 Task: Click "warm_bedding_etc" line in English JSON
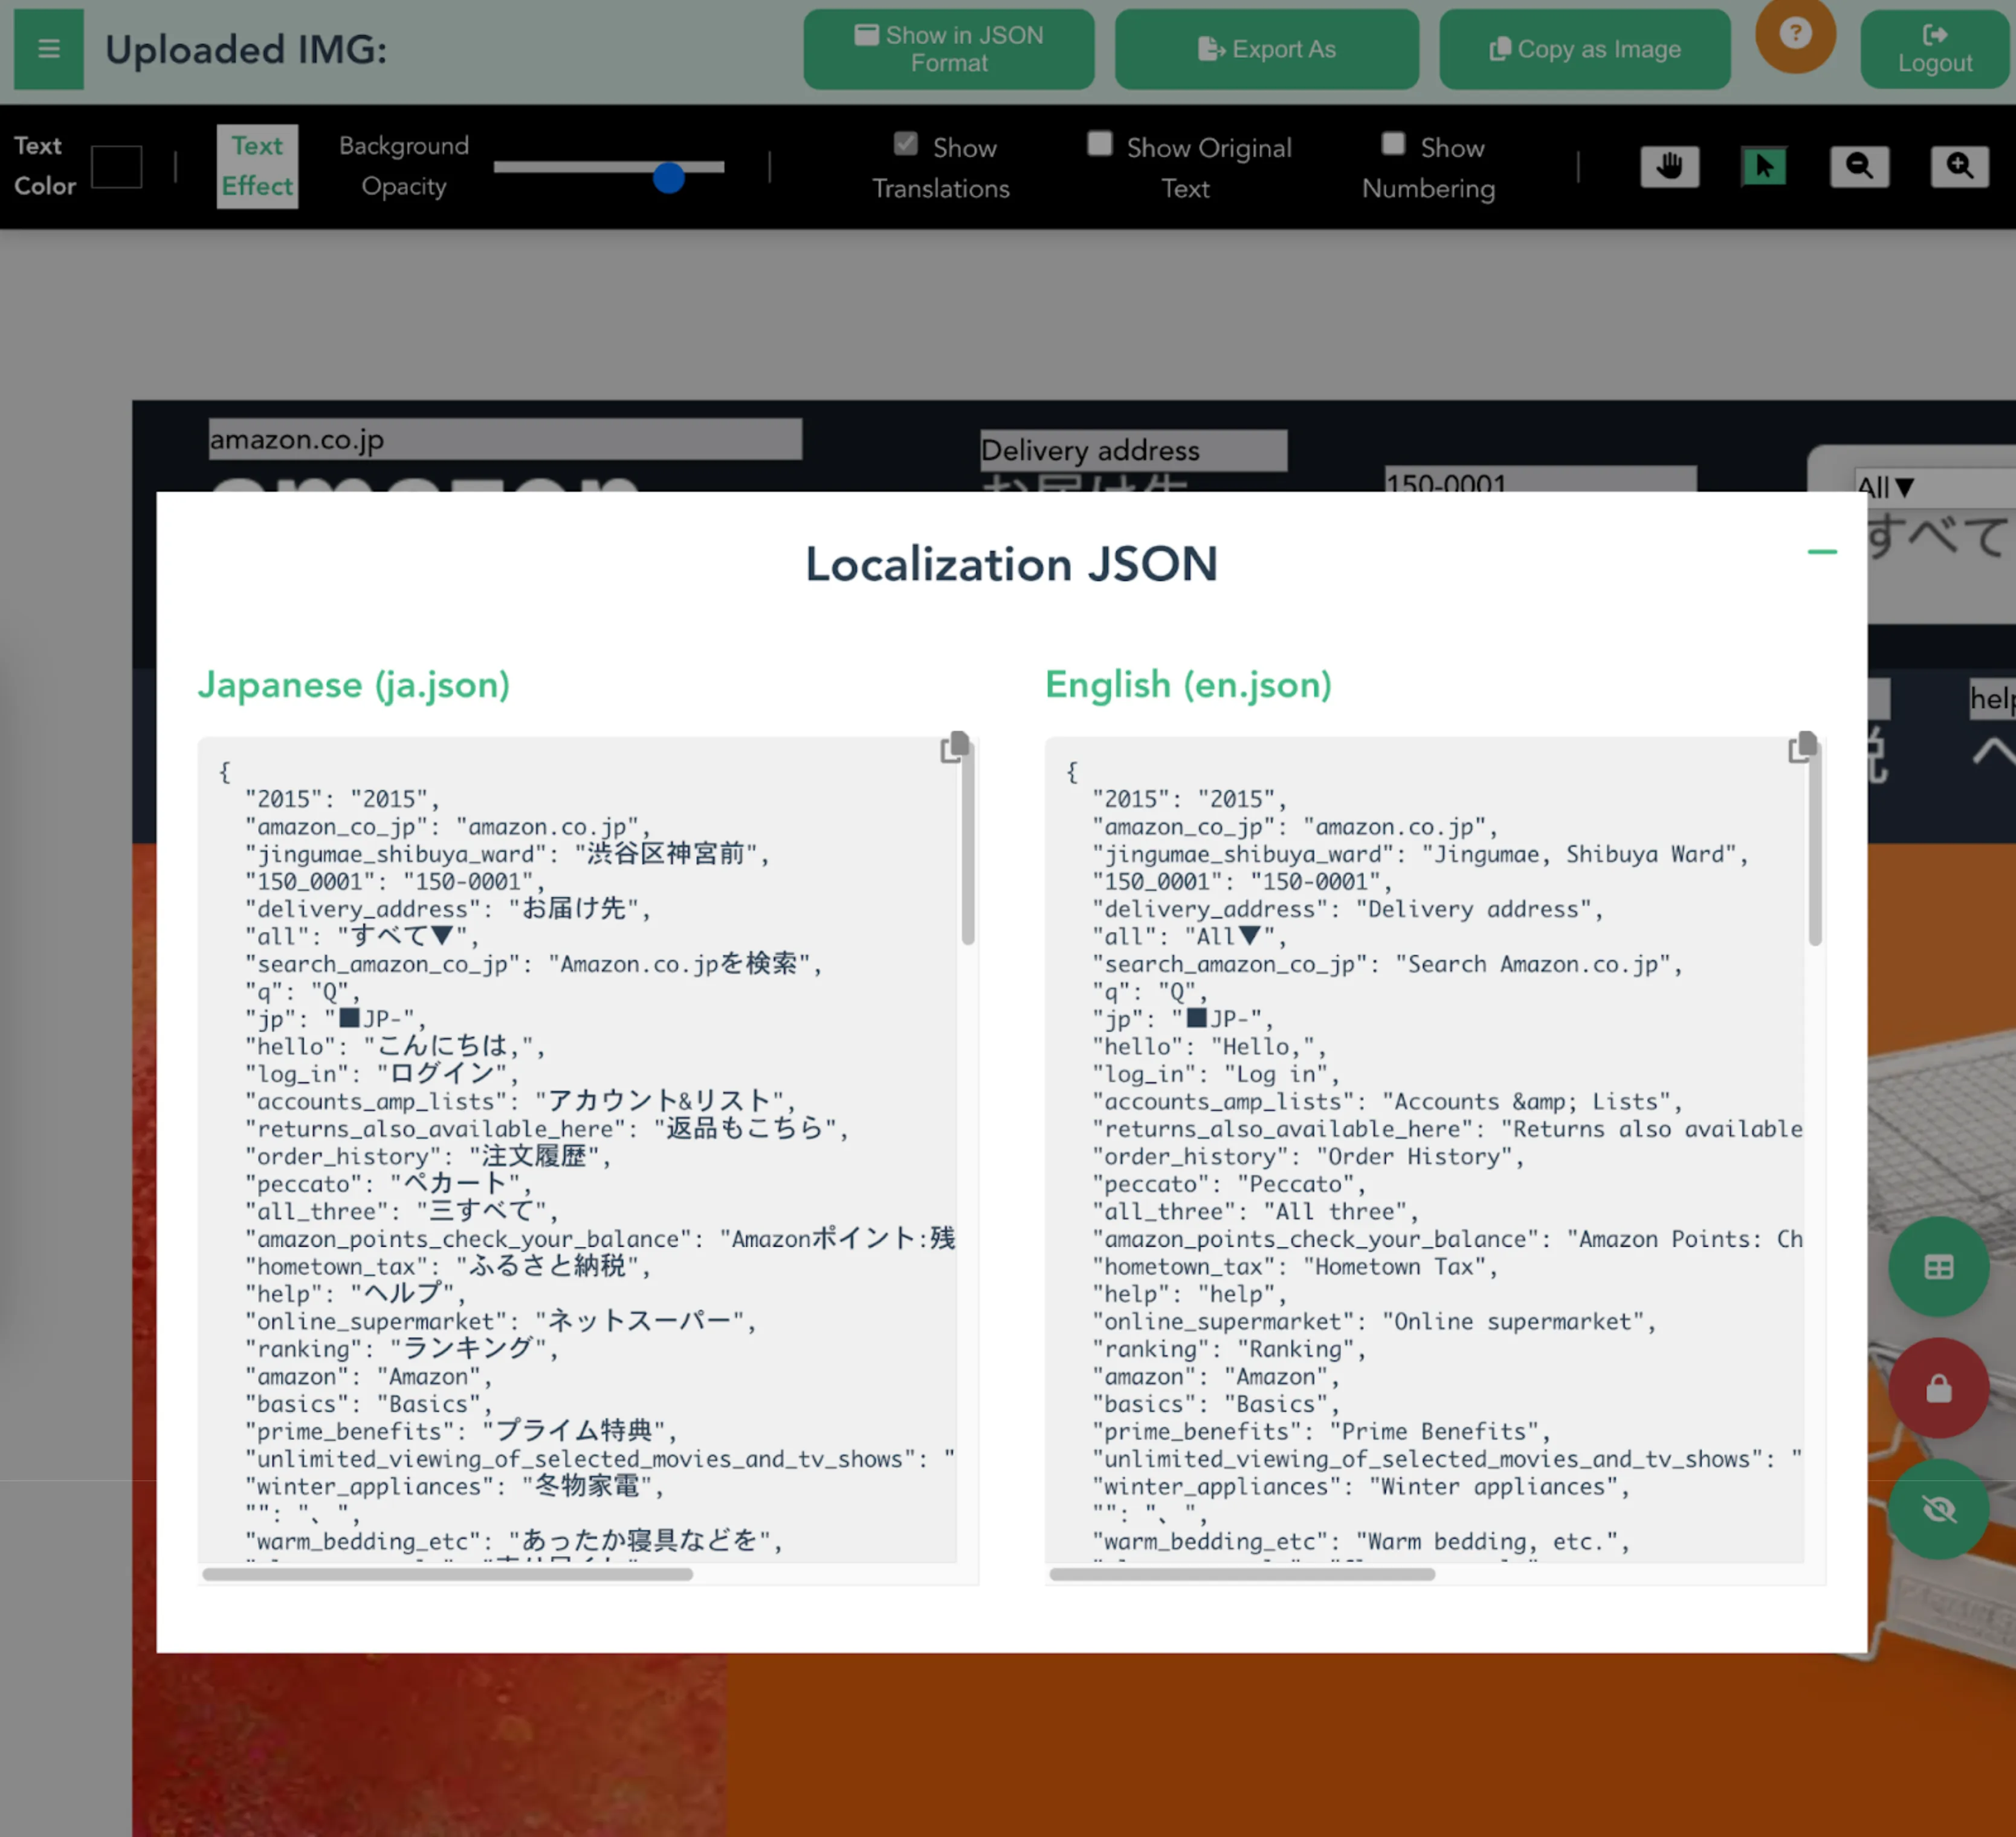pos(1361,1542)
